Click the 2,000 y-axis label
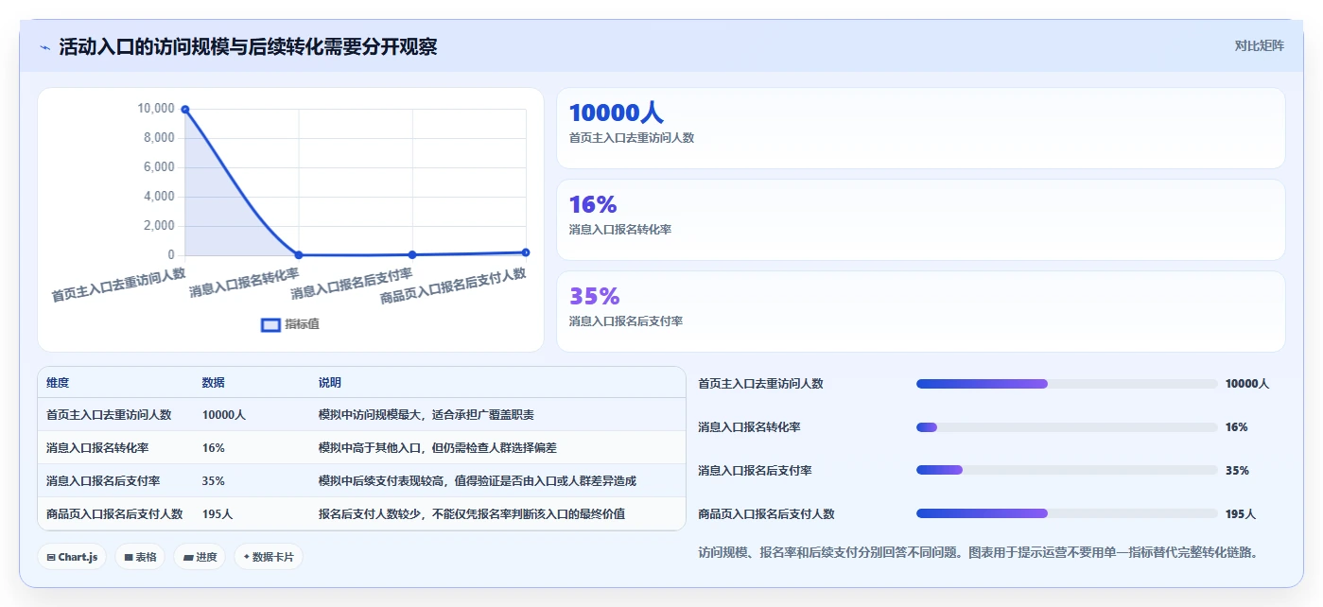The height and width of the screenshot is (607, 1323). (x=159, y=226)
